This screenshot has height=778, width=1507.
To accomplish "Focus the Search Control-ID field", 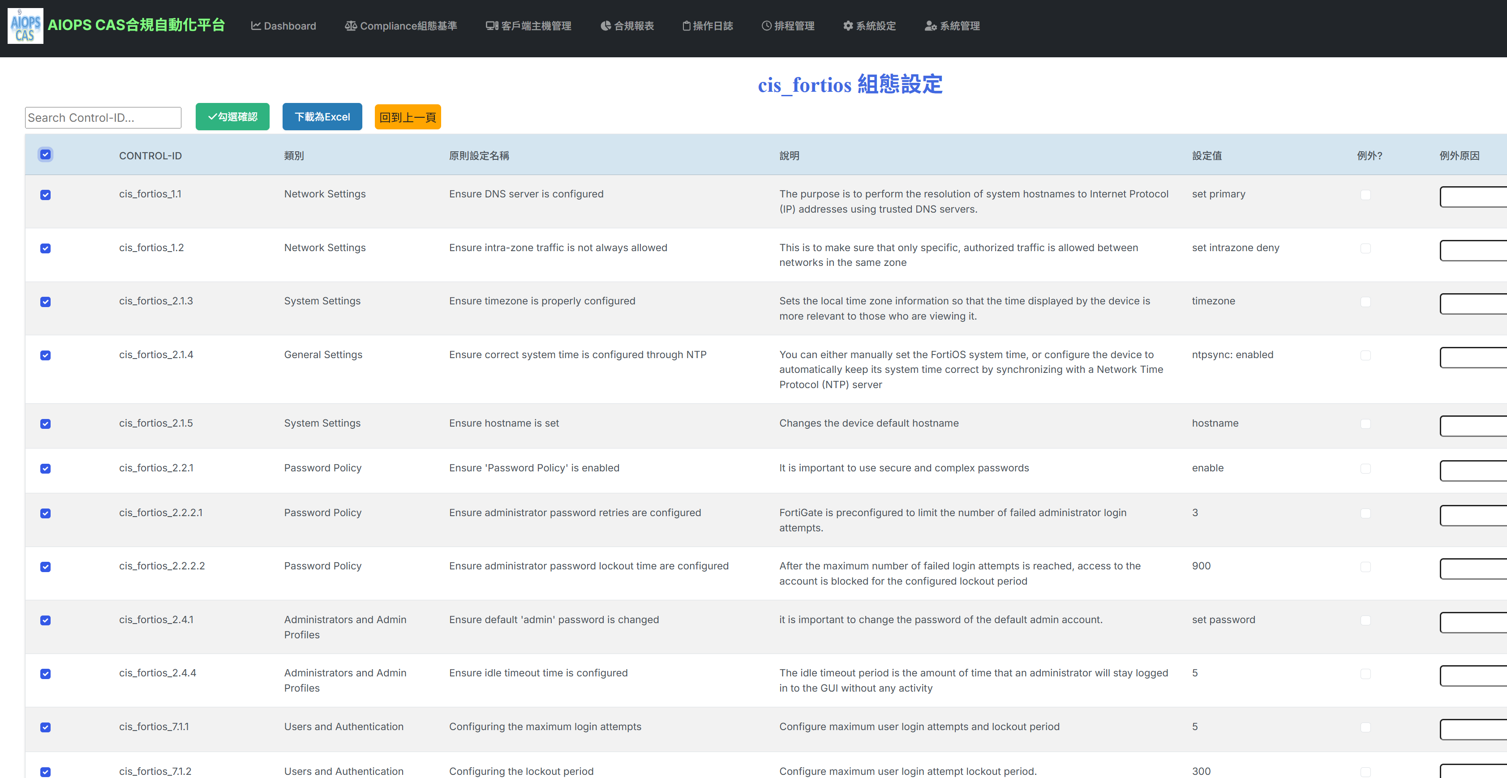I will click(x=103, y=118).
